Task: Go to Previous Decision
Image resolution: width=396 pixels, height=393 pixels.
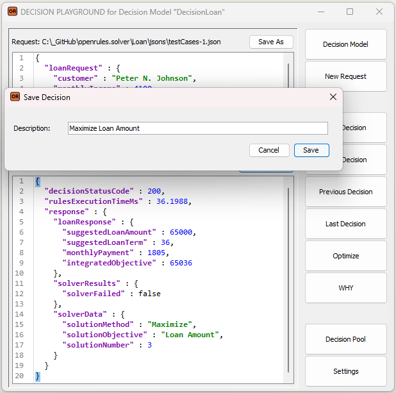Action: pyautogui.click(x=345, y=192)
